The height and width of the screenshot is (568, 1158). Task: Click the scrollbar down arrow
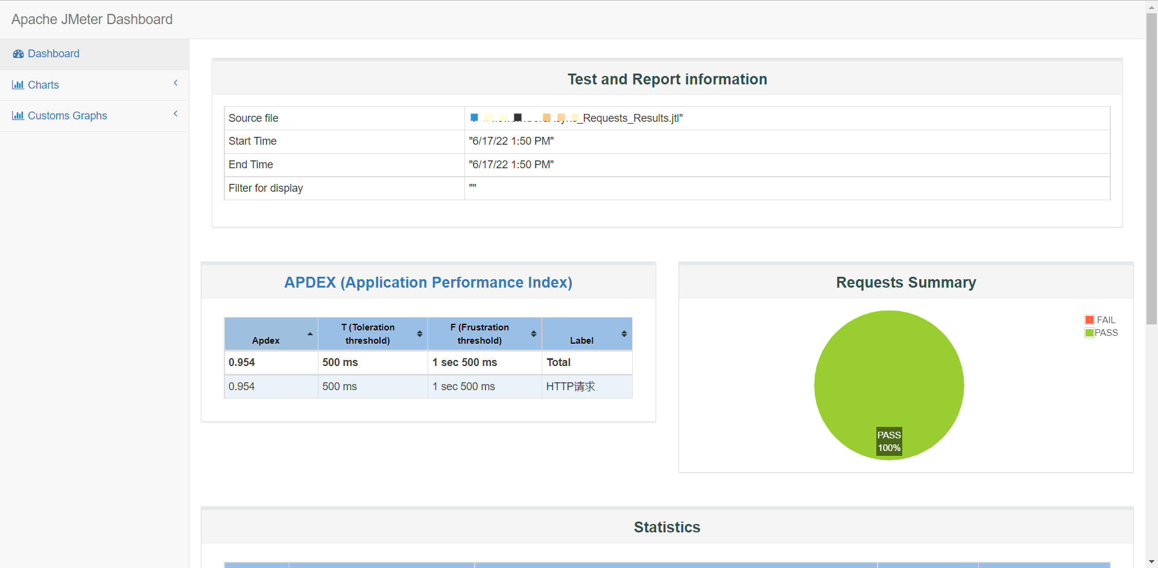coord(1151,562)
